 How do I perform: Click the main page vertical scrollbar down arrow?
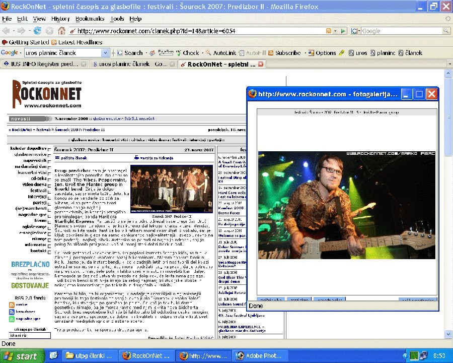click(448, 334)
